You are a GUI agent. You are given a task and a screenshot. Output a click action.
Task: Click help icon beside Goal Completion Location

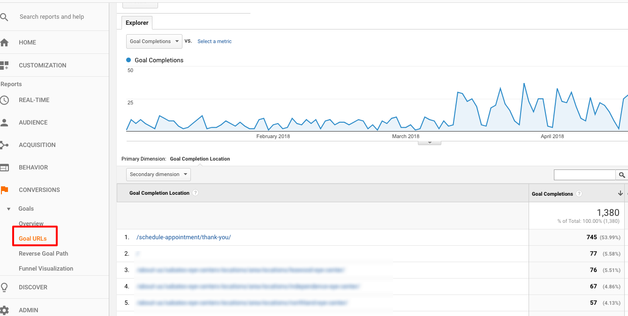point(196,193)
